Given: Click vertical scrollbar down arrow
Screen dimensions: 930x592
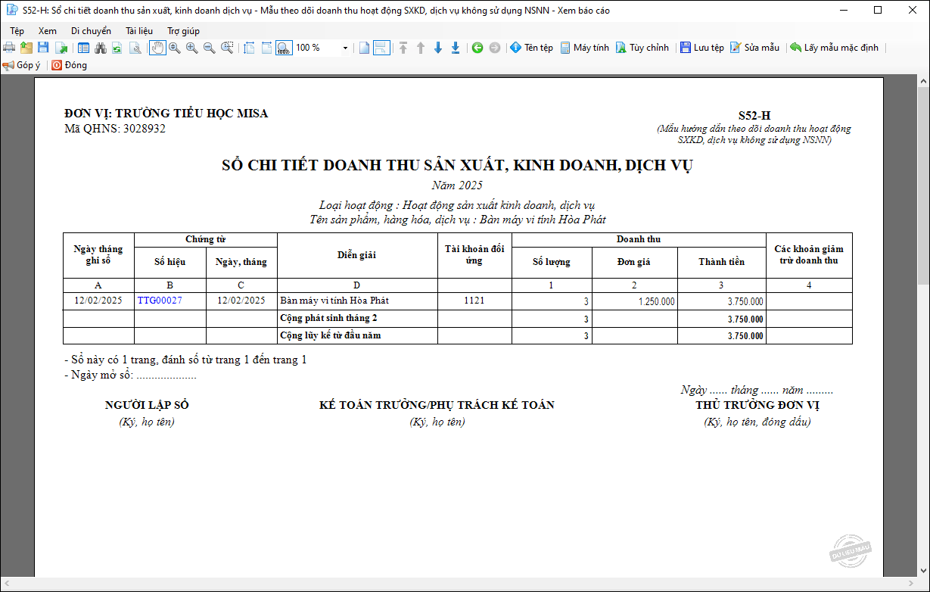Looking at the screenshot, I should point(923,572).
